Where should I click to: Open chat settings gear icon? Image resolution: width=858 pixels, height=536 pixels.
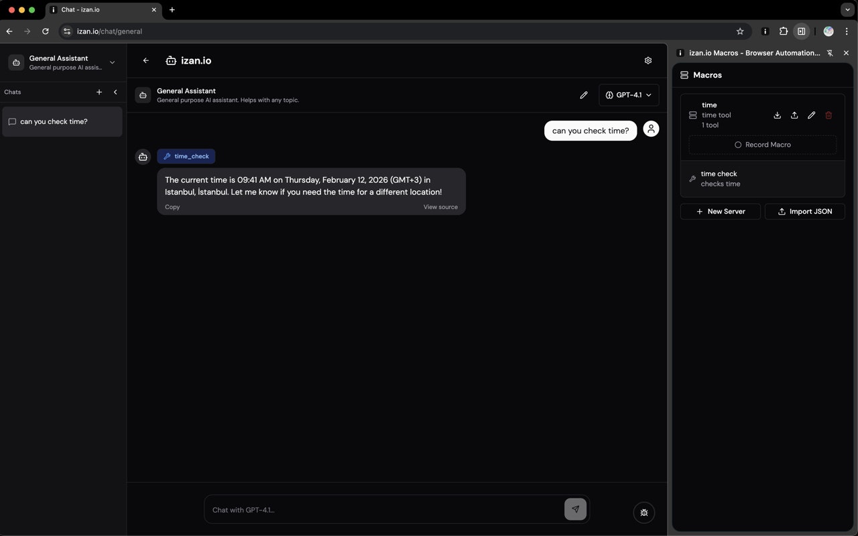[648, 60]
